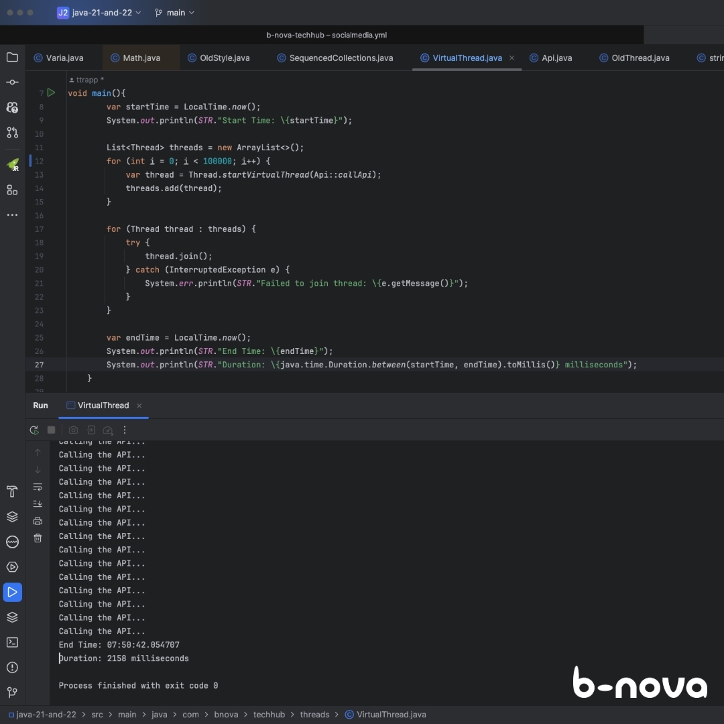The width and height of the screenshot is (724, 724).
Task: Open the Git tool window icon
Action: [x=13, y=692]
